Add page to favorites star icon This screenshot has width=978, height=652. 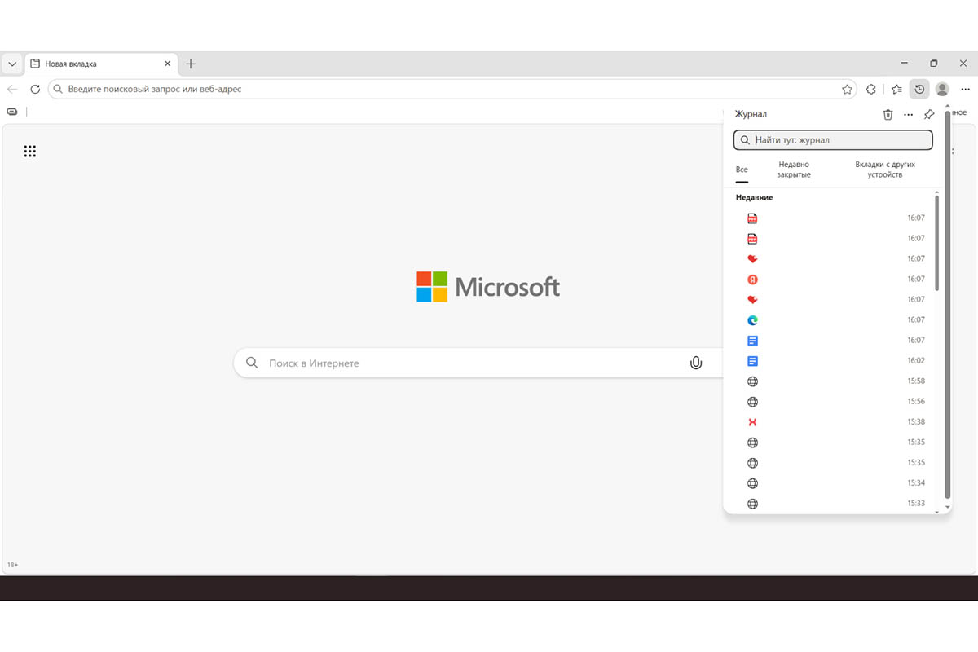[847, 89]
